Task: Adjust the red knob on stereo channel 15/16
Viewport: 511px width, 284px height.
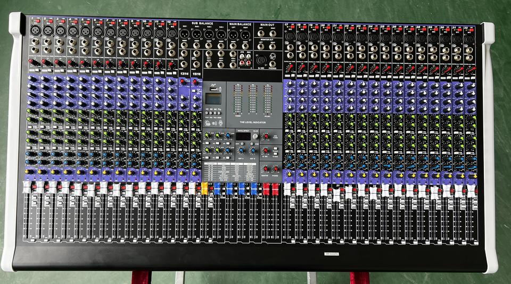Action: click(x=195, y=81)
